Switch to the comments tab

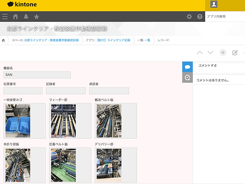[187, 67]
